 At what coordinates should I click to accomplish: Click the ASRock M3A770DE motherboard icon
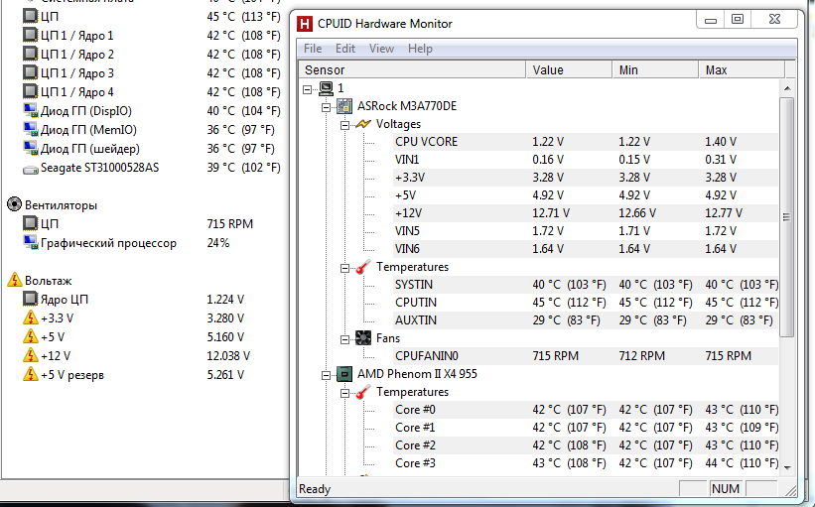point(344,106)
